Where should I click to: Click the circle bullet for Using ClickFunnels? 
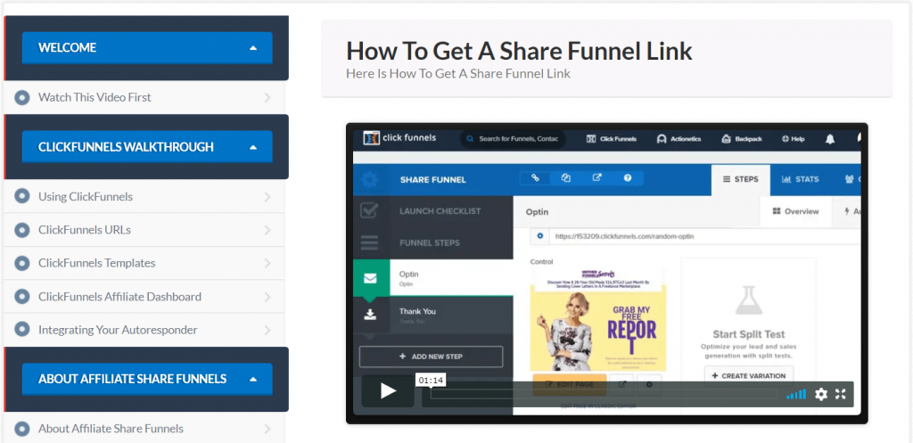(x=22, y=197)
